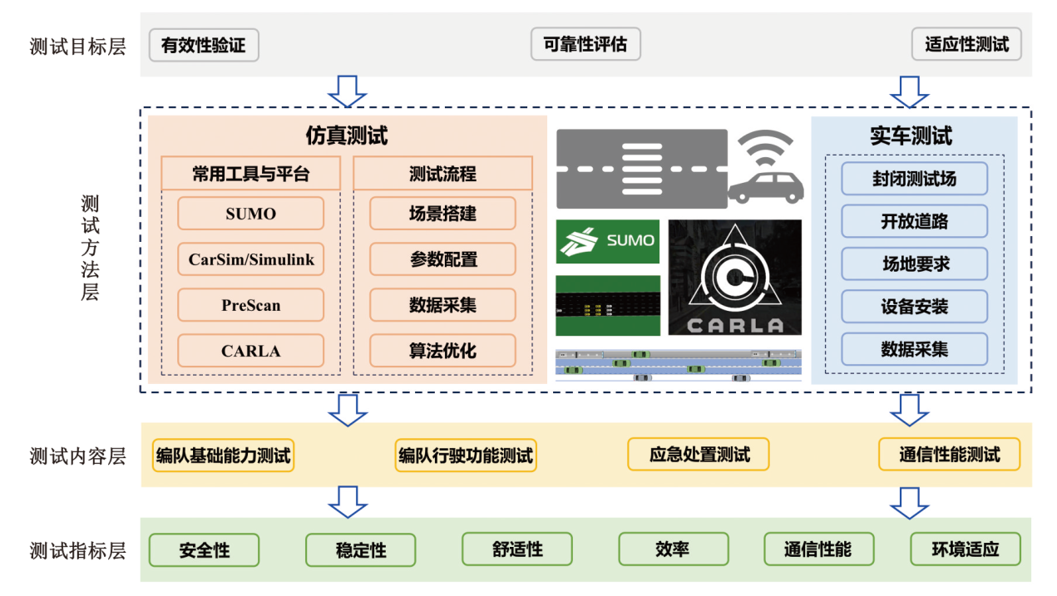Click the gray road crosswalk graphic
The height and width of the screenshot is (596, 1057).
pyautogui.click(x=641, y=168)
